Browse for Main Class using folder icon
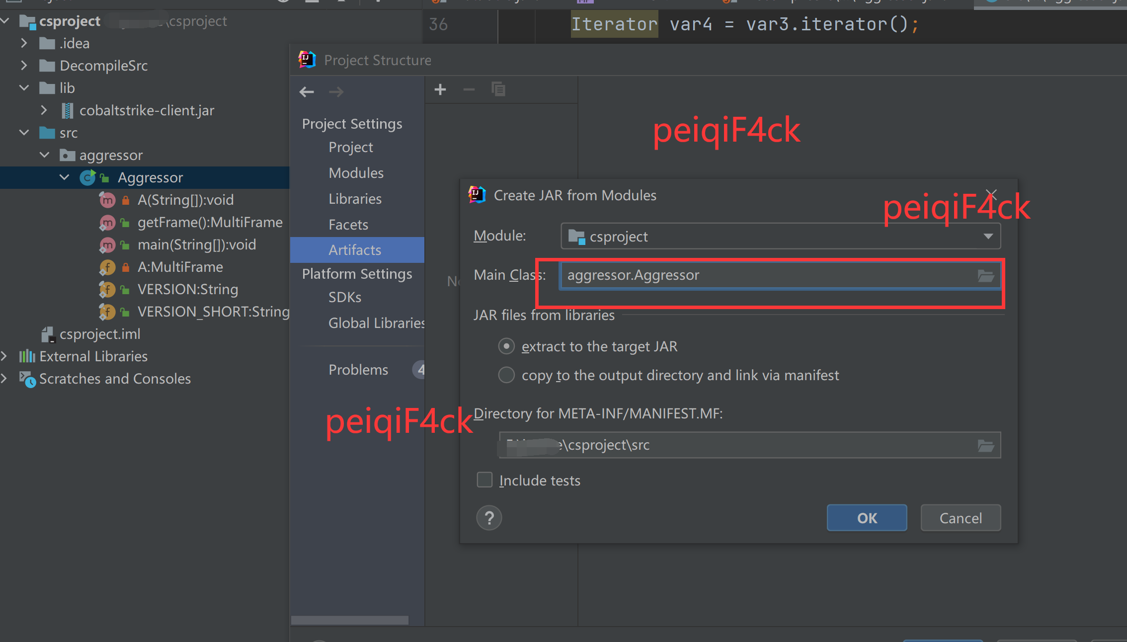Screen dimensions: 1127x642 (x=985, y=275)
